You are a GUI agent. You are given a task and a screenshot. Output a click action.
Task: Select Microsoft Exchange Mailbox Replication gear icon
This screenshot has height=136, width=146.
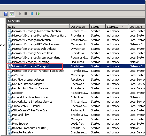click(10, 31)
